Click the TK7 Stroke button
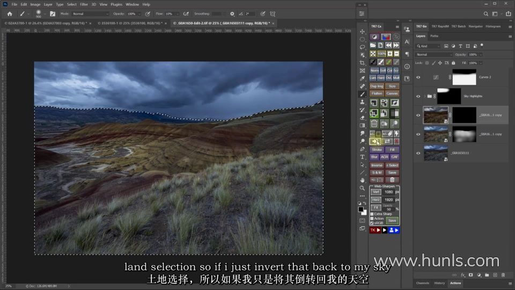 (377, 150)
